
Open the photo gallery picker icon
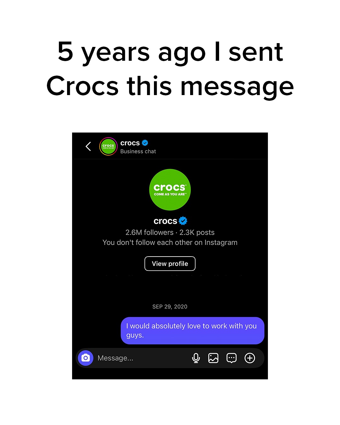[213, 358]
